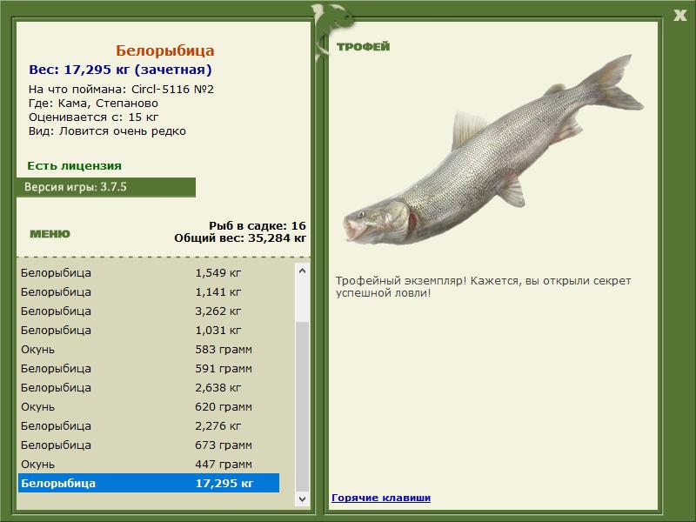Click the Вес: 17,295 кг (зачетная) line

[x=120, y=70]
